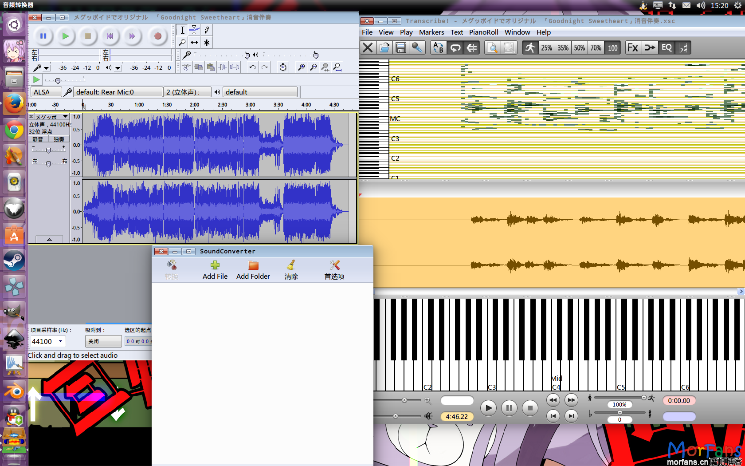Click the Redo icon in Audacity

[265, 67]
